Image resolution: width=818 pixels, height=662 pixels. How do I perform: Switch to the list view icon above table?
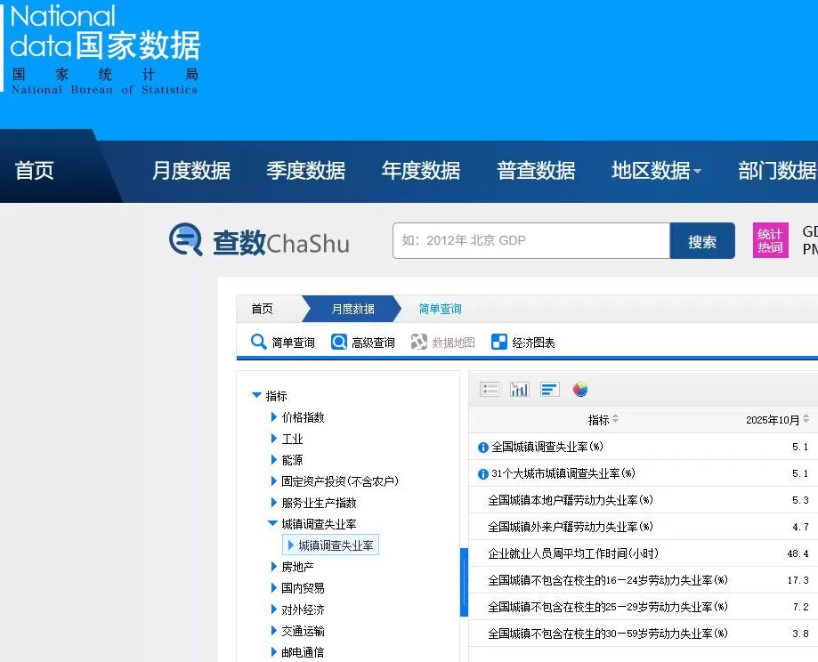[x=489, y=388]
